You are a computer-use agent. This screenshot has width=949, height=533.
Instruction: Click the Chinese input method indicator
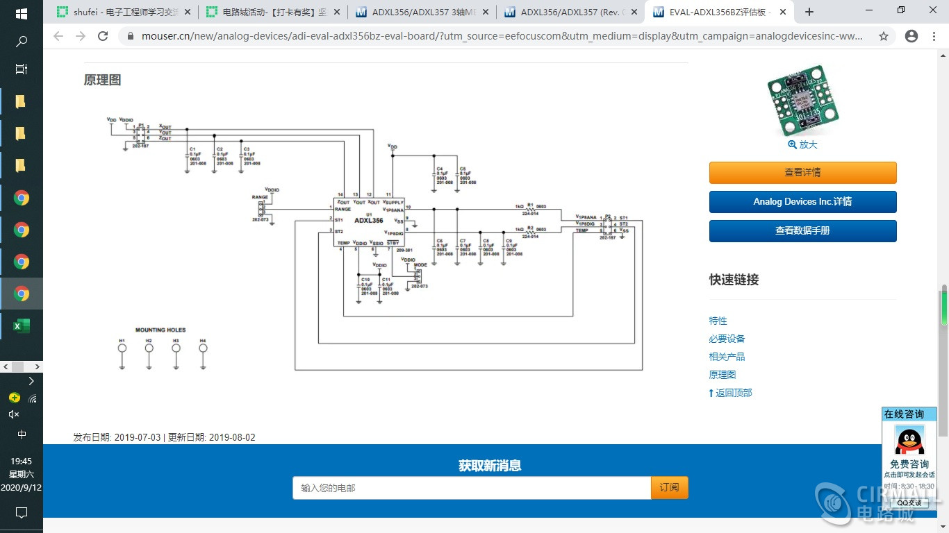click(x=22, y=434)
